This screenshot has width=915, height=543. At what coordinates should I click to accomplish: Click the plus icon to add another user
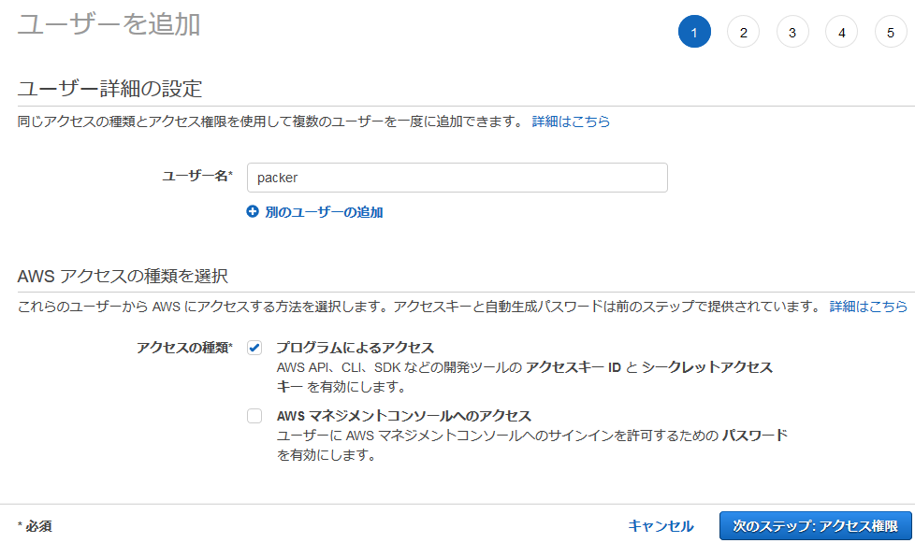tap(252, 212)
